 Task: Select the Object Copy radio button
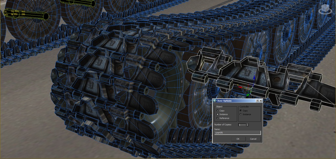point(218,110)
